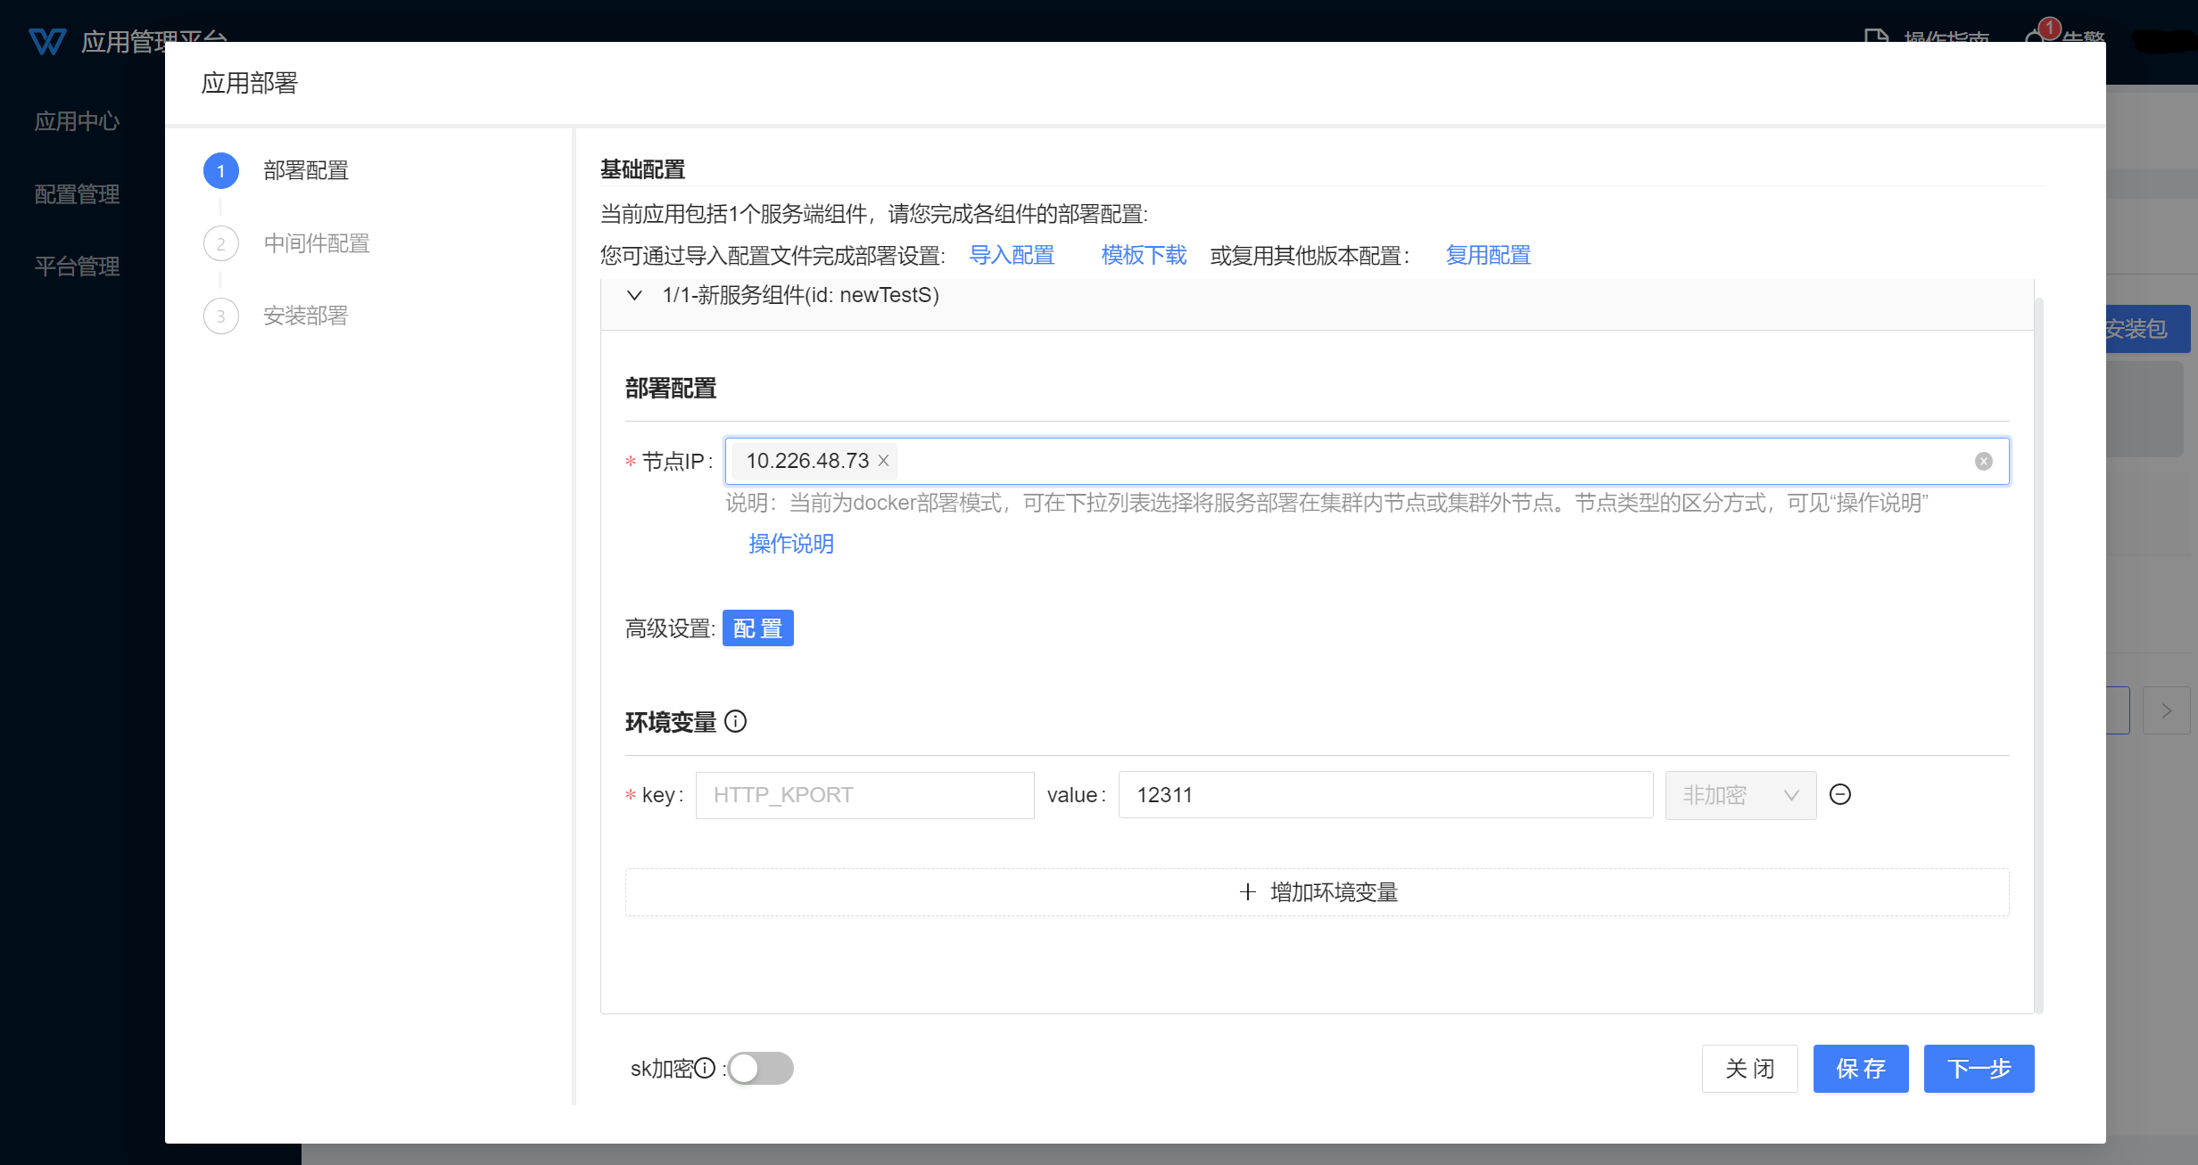Click info icon next to 环境变量

click(735, 721)
